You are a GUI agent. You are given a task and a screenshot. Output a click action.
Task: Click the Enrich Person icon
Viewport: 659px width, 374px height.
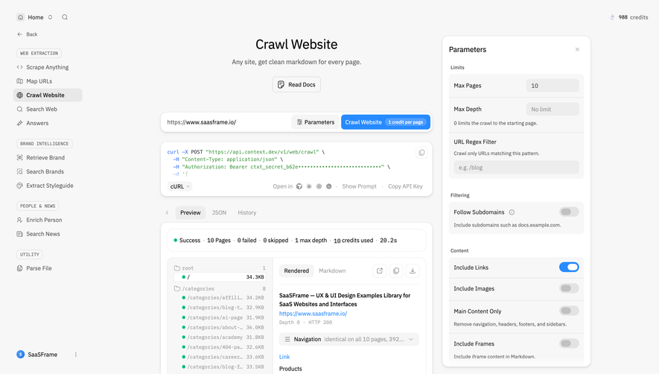(x=20, y=220)
